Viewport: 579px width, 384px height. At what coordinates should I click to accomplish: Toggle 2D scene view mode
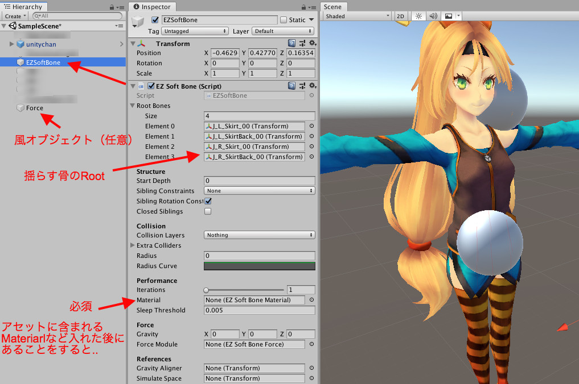400,16
